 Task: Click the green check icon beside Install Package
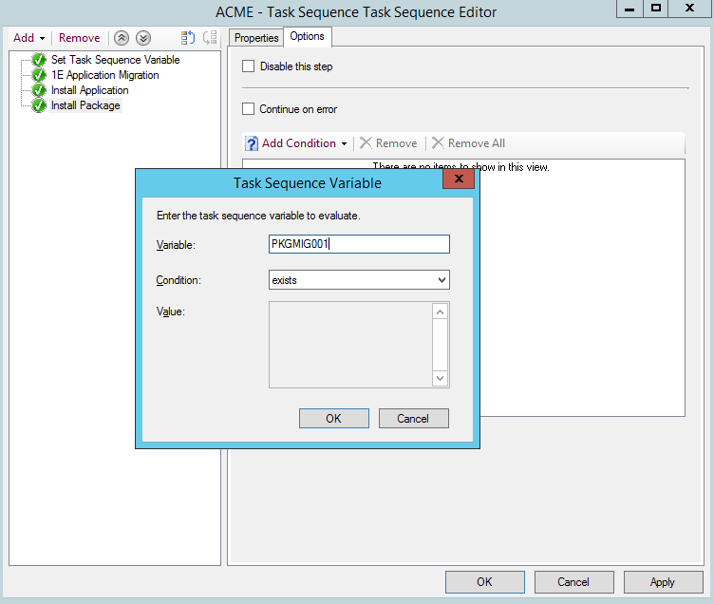39,105
